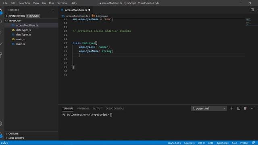Click the Ln 26, Col 5 status entry
This screenshot has height=145, width=258.
point(174,143)
